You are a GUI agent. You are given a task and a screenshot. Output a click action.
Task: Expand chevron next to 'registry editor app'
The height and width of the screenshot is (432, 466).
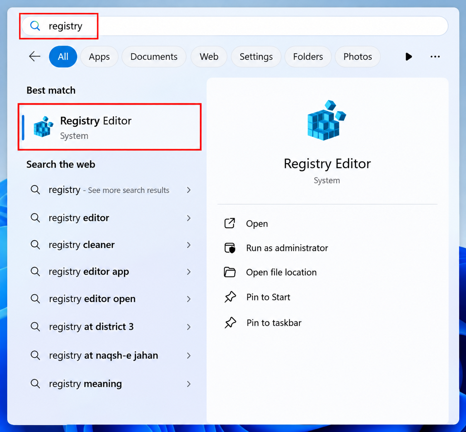pyautogui.click(x=189, y=272)
